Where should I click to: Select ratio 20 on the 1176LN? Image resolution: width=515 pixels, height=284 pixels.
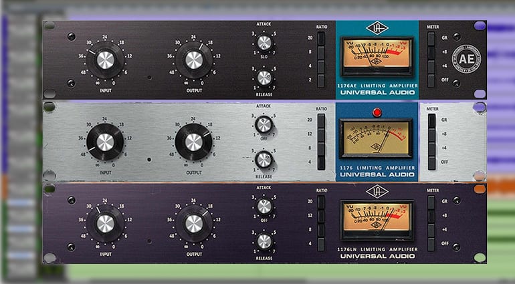tap(321, 202)
